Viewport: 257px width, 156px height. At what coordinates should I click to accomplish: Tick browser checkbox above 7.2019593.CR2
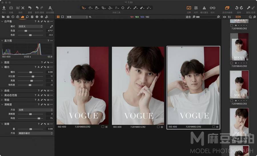232,25
